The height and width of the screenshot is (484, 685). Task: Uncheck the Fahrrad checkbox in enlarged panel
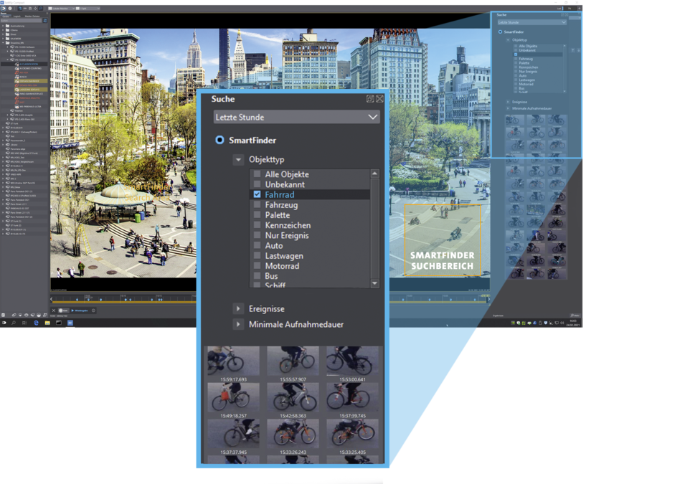coord(257,194)
